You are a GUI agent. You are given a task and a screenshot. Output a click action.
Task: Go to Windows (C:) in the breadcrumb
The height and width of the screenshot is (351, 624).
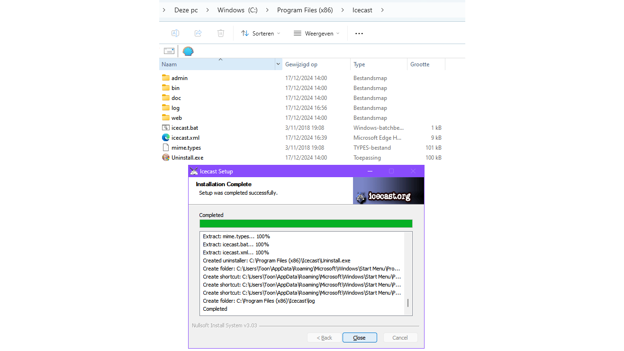[237, 10]
